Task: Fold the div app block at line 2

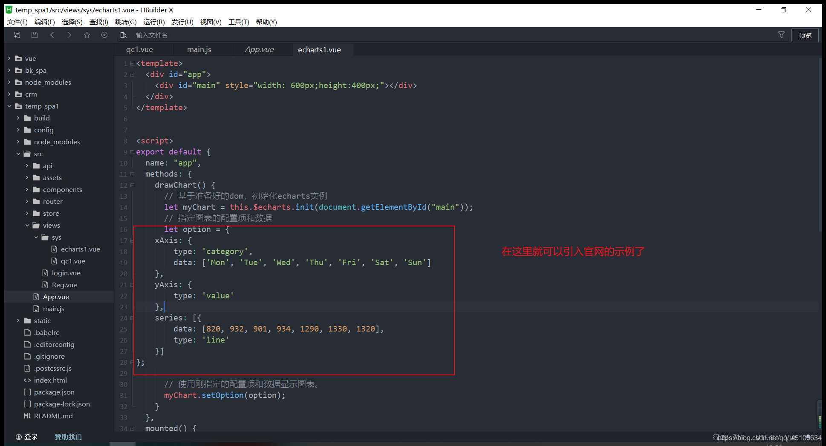Action: pyautogui.click(x=132, y=74)
